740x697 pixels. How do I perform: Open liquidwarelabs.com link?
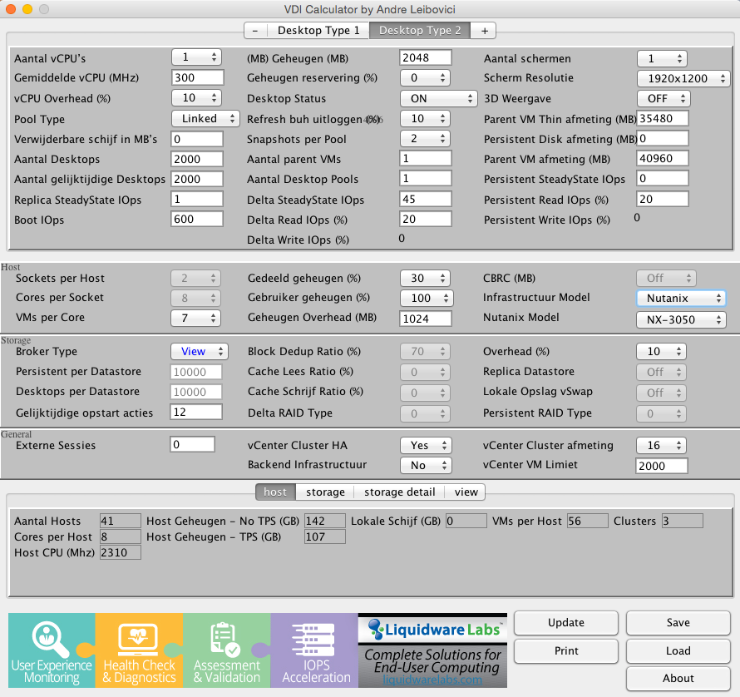click(x=432, y=680)
